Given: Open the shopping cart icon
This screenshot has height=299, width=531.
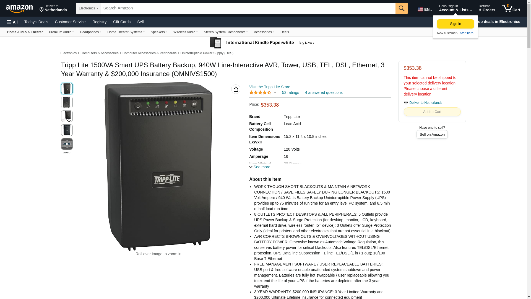Looking at the screenshot, I should point(511,8).
